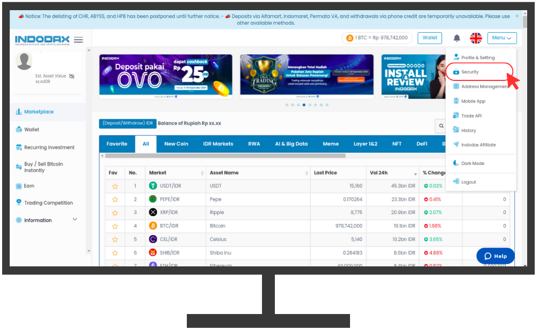539x328 pixels.
Task: Select the All tab
Action: (x=145, y=144)
